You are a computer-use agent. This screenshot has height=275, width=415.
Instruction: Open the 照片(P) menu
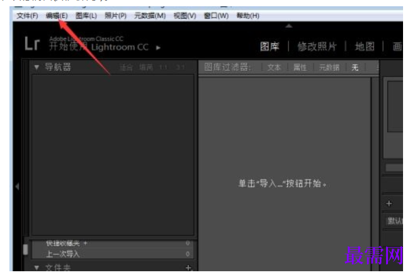click(115, 16)
